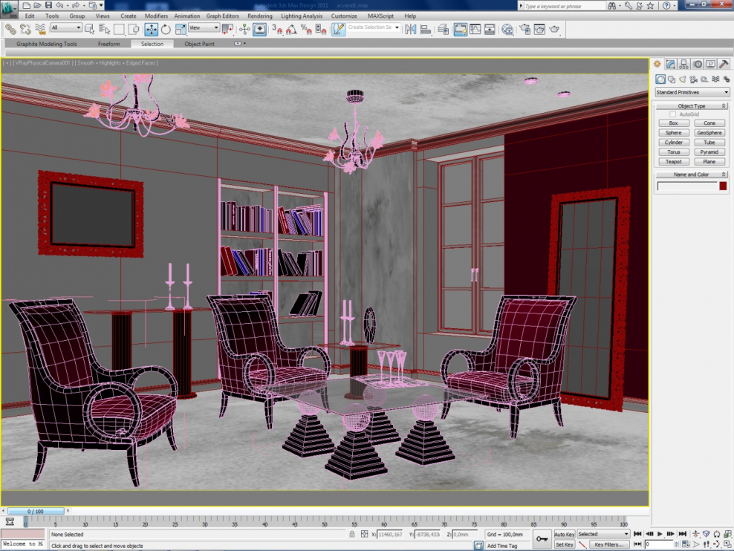This screenshot has width=734, height=551.
Task: Open the selection filter All dropdown
Action: click(66, 28)
